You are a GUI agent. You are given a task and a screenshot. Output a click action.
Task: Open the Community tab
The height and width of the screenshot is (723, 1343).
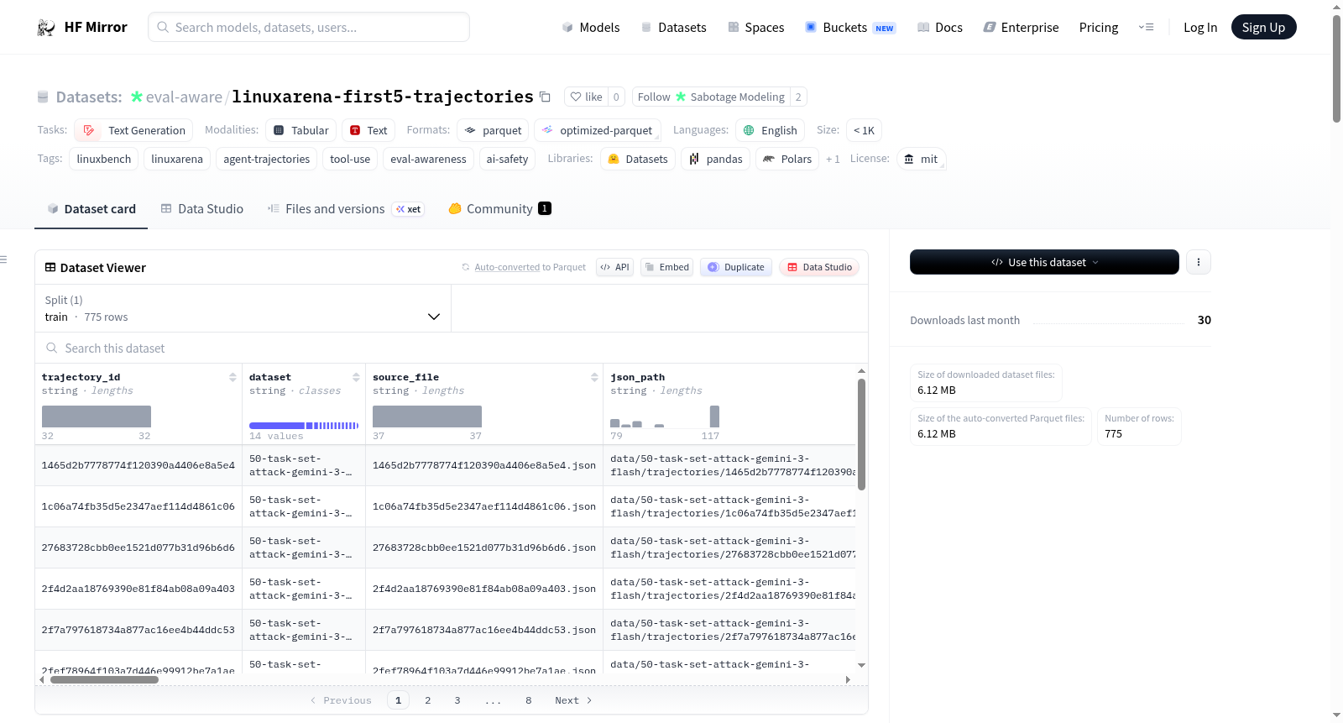coord(499,209)
